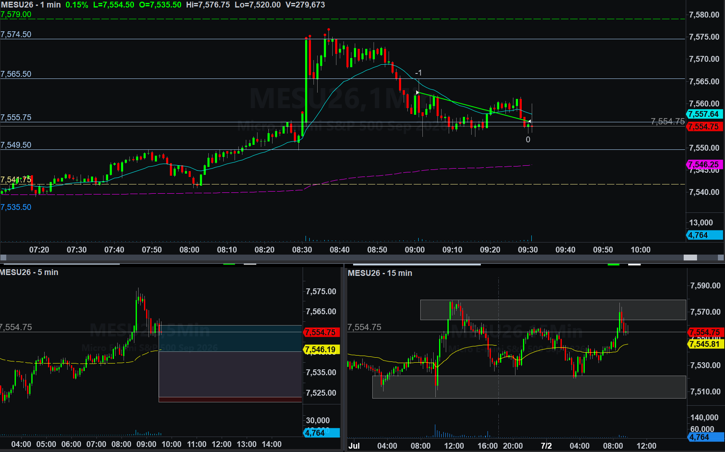This screenshot has height=452, width=725.
Task: Click the gray 7,554.75 line label in 5 min chart
Action: pos(16,327)
